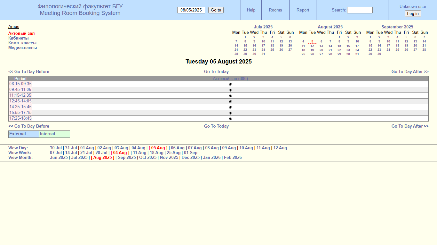This screenshot has width=437, height=245.
Task: Focus the Search input field
Action: click(360, 10)
